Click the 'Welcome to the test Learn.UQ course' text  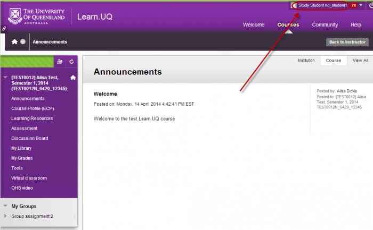(x=134, y=119)
